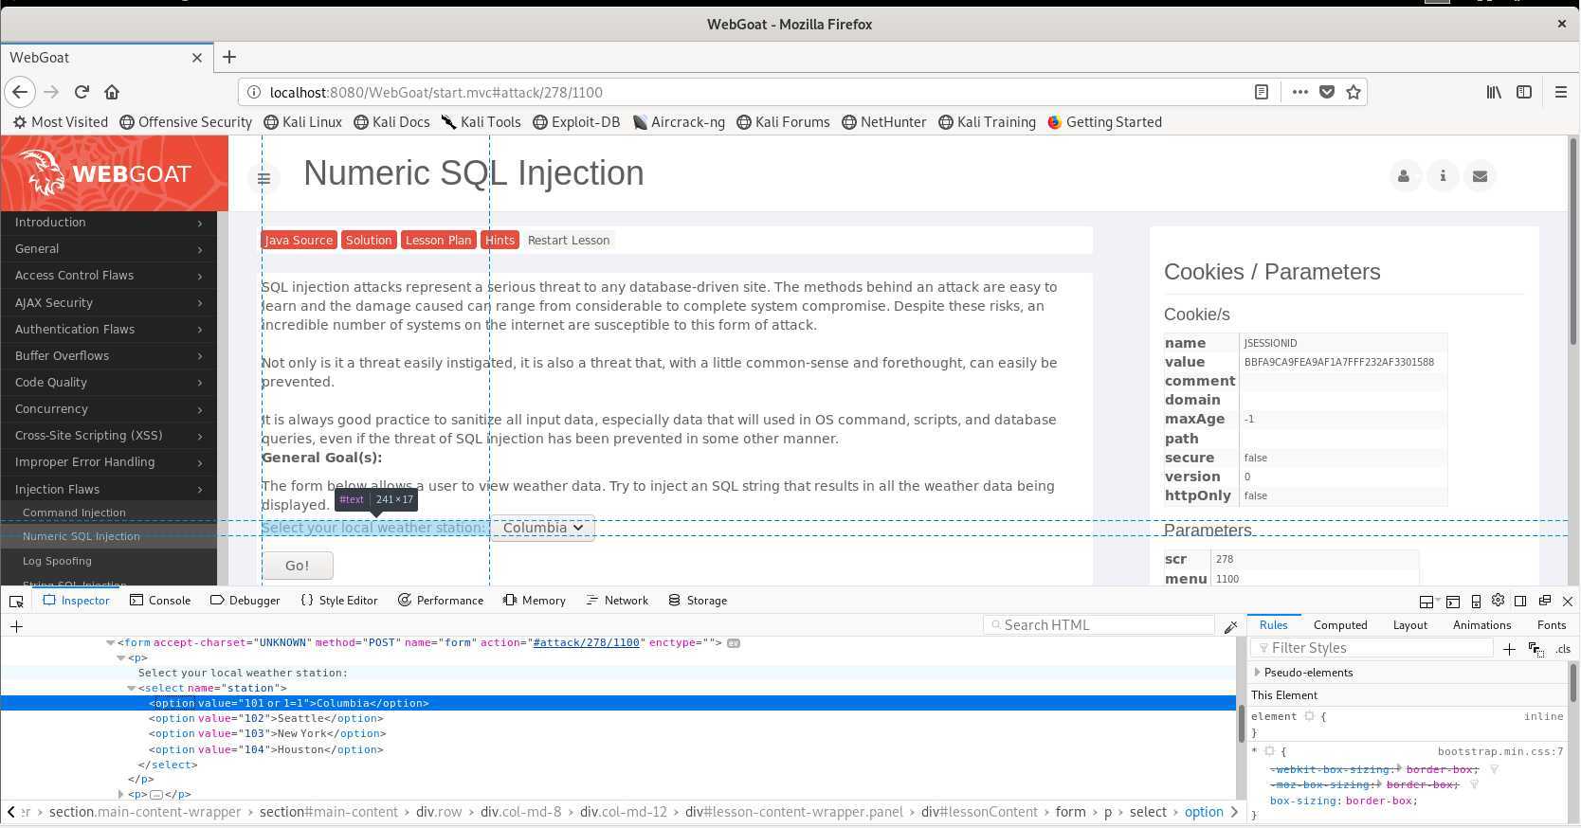1581x828 pixels.
Task: Click the user profile icon in WebGoat header
Action: click(1404, 176)
